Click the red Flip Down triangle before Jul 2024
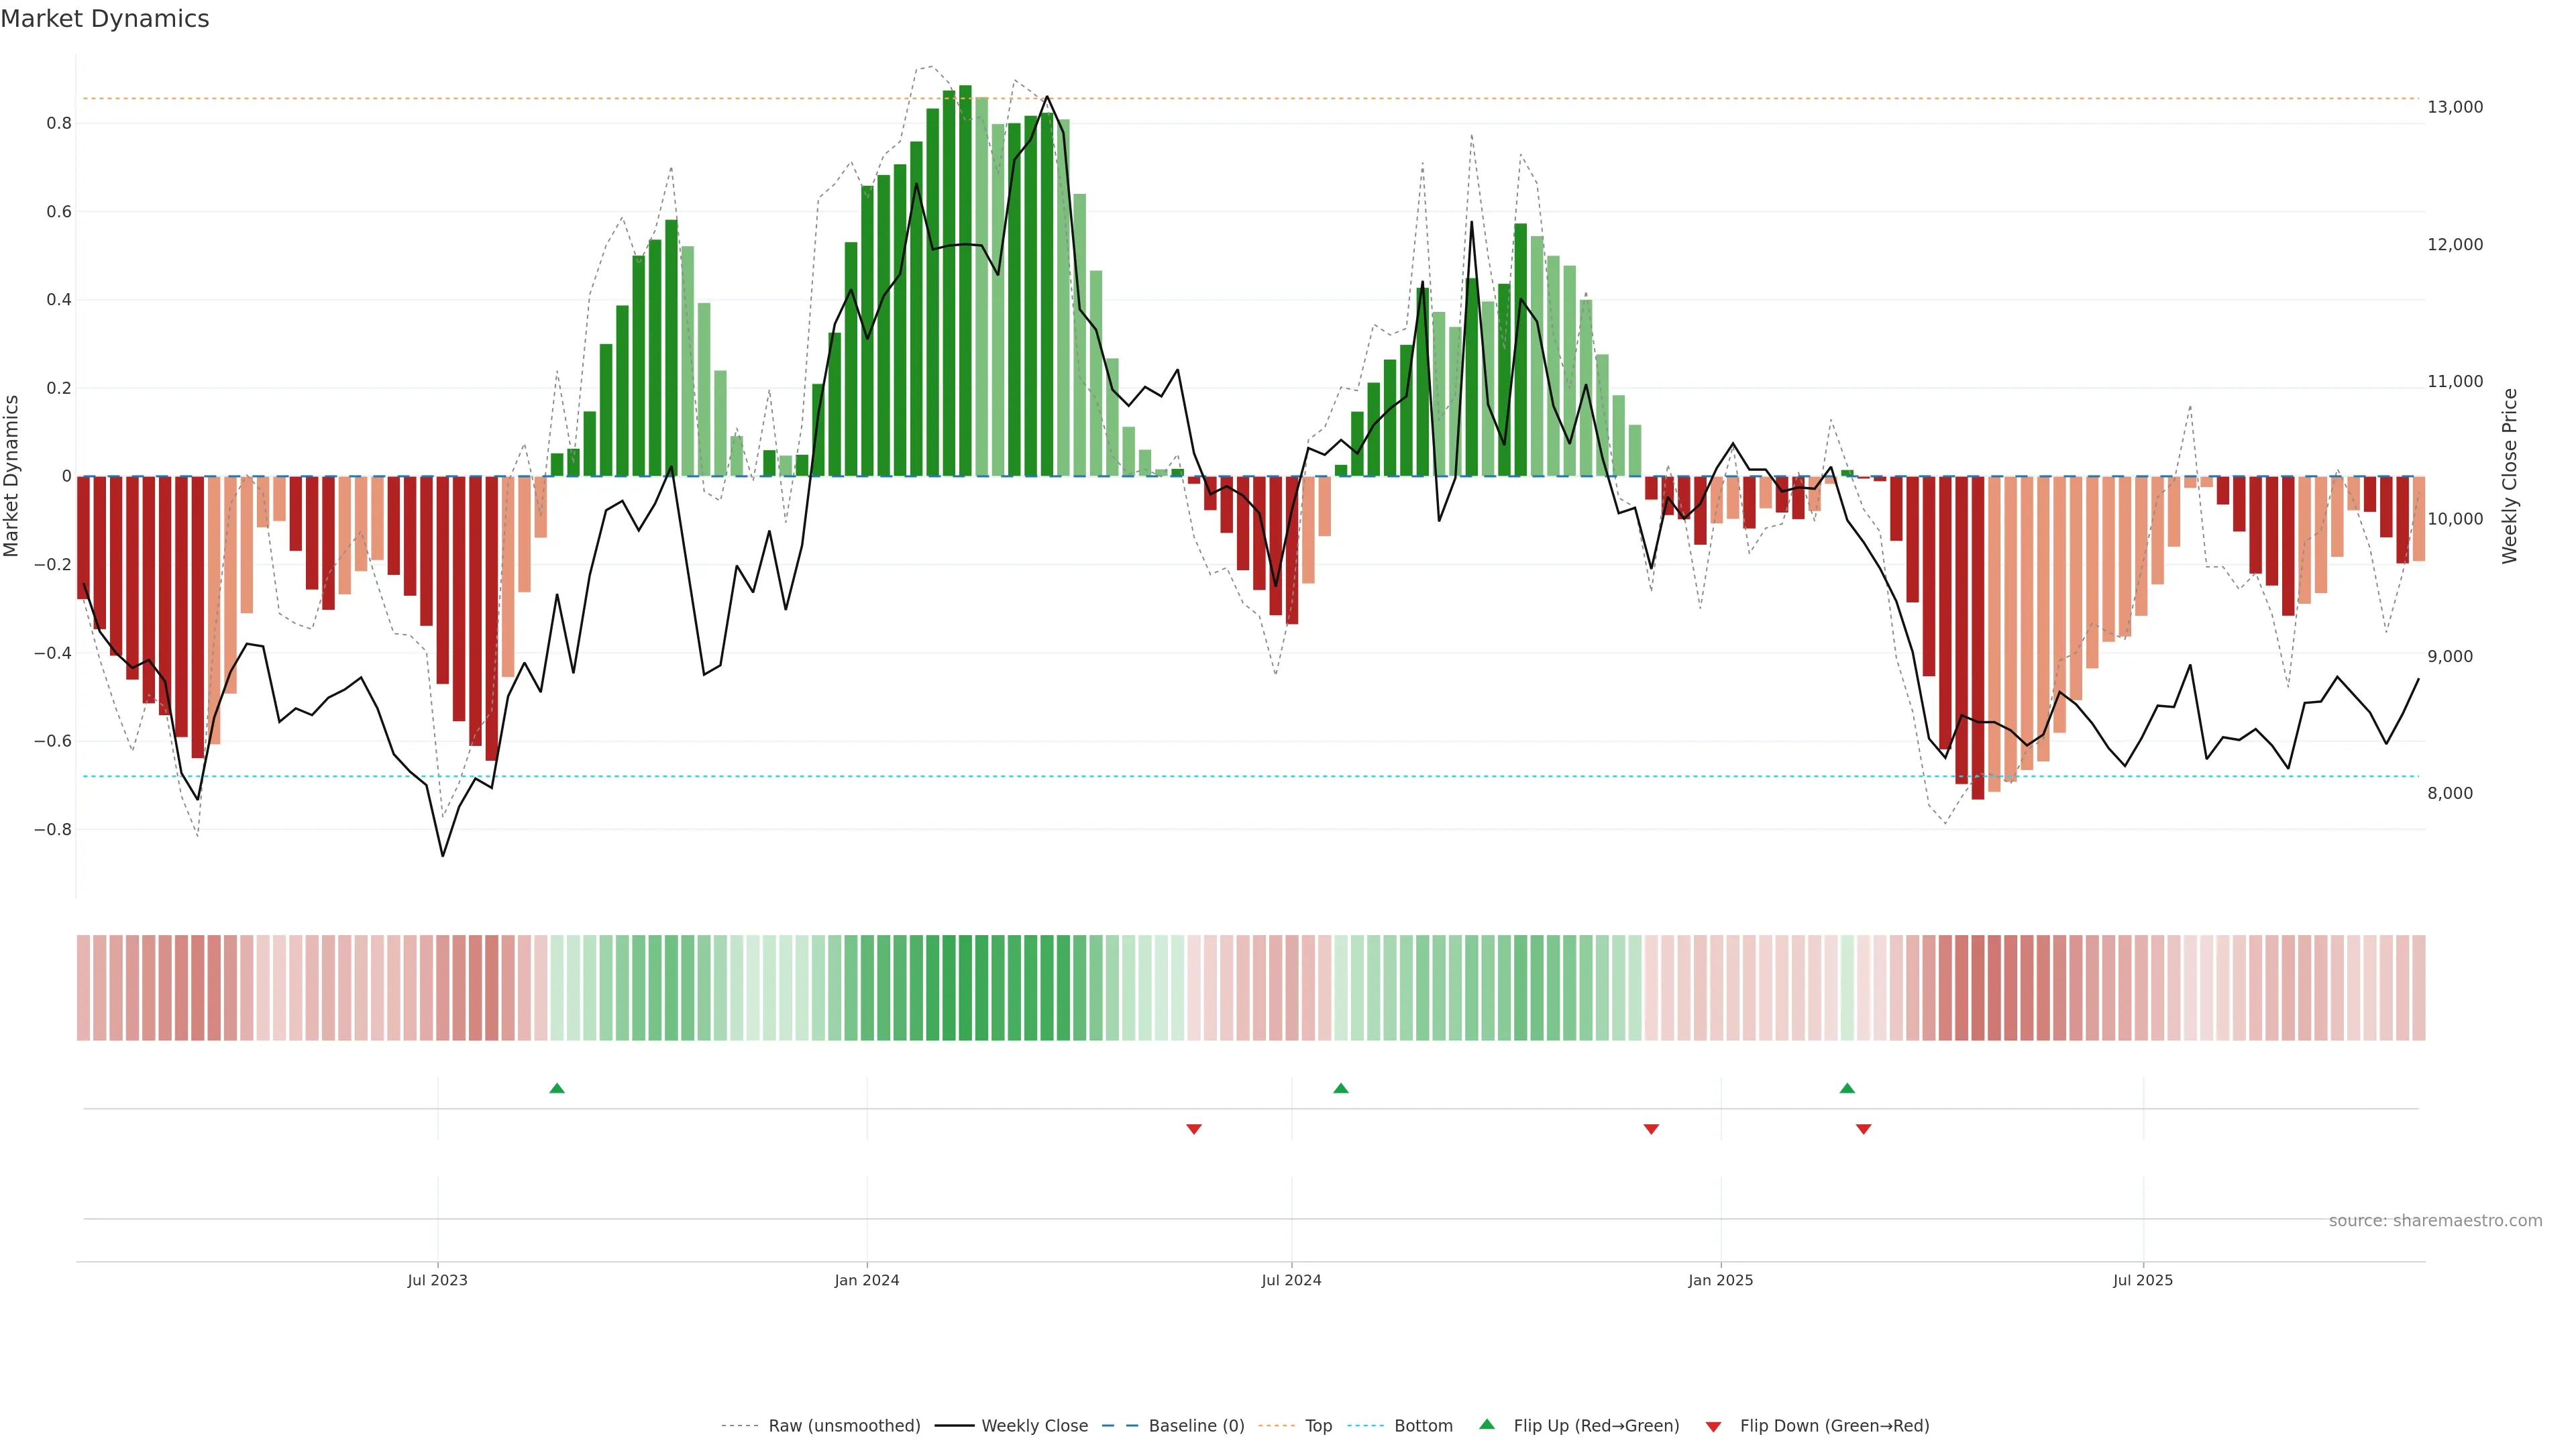 (1193, 1129)
